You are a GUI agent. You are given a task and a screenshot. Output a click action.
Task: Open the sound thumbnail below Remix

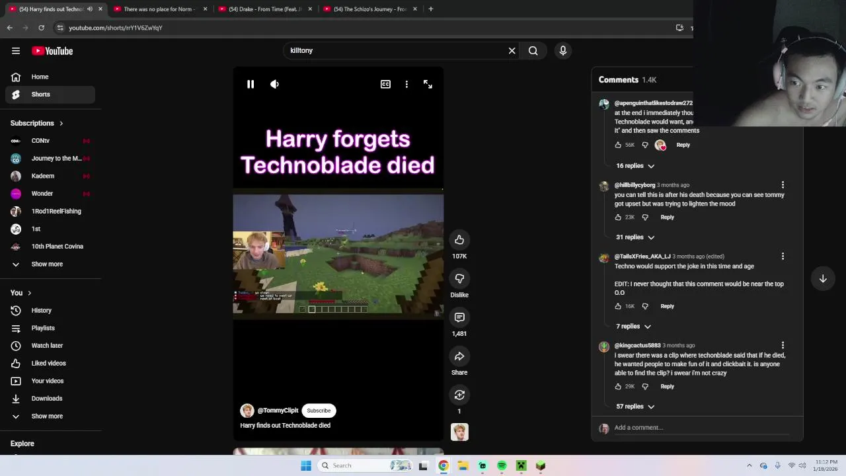point(459,432)
